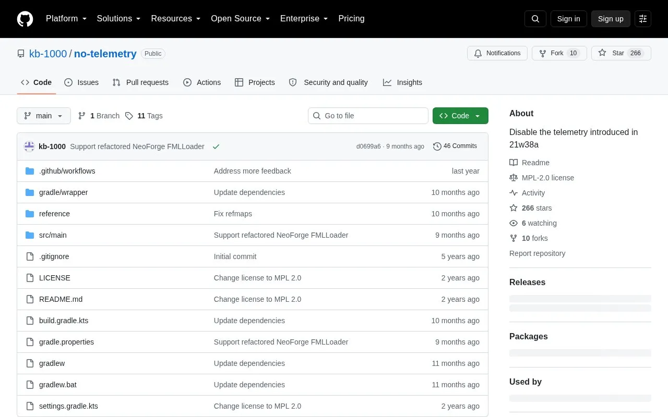
Task: Expand the main branch selector
Action: pos(44,116)
